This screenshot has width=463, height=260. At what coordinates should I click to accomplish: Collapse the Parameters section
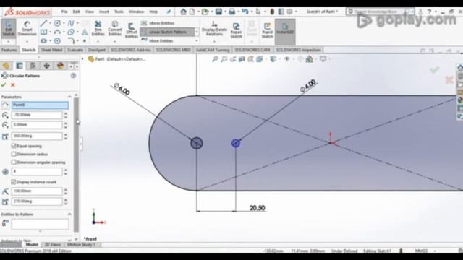(x=69, y=97)
